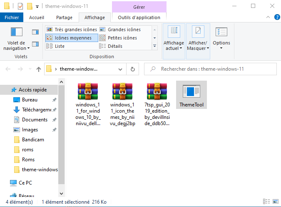Select Petites icônes layout
The width and height of the screenshot is (281, 207).
(118, 38)
